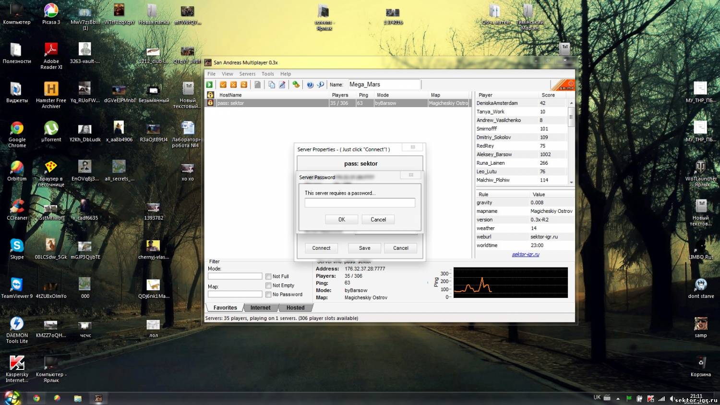Click Connect in Server Properties dialog
This screenshot has width=720, height=405.
[x=321, y=248]
